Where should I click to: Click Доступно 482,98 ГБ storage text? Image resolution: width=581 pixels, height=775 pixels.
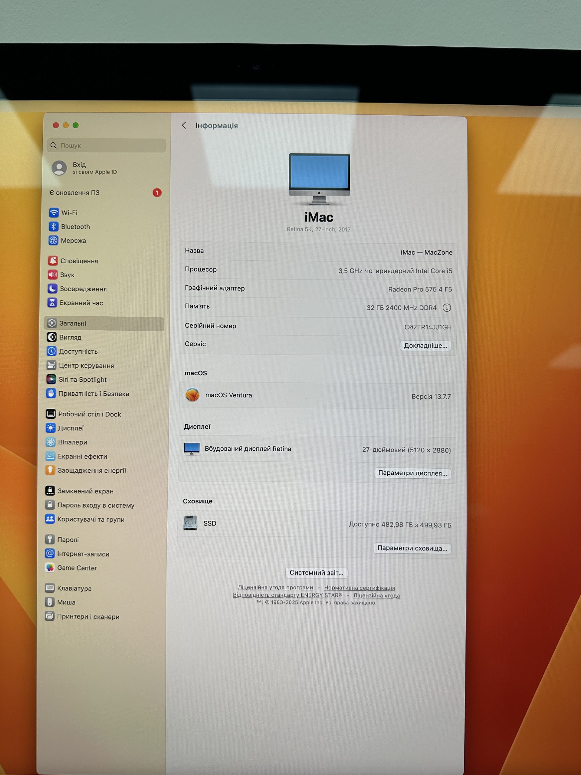pos(400,525)
